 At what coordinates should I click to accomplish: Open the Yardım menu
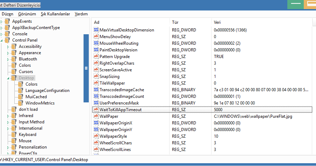(x=81, y=14)
